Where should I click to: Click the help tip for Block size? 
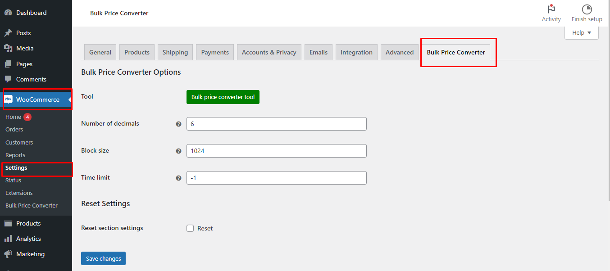(178, 151)
